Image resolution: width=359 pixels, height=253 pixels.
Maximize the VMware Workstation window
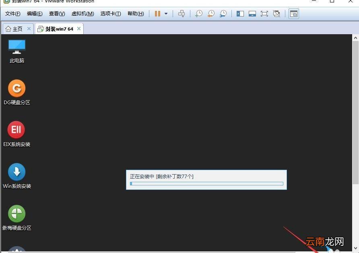click(x=332, y=1)
